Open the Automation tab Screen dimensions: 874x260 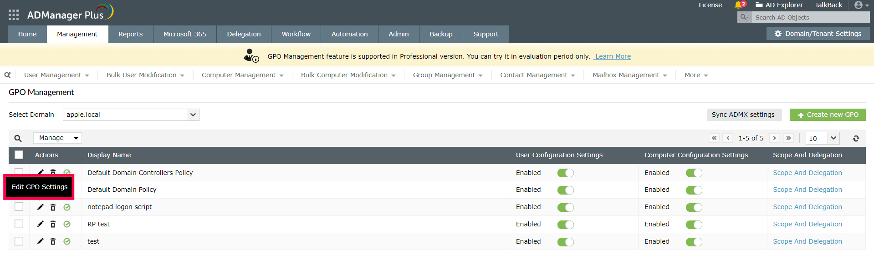pos(349,34)
